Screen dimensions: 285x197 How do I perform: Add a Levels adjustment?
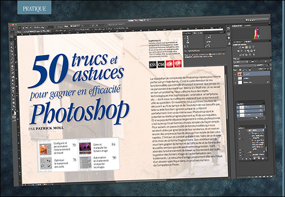click(x=243, y=48)
